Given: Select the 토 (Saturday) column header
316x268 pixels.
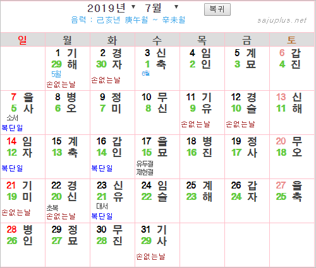Looking at the screenshot, I should 292,40.
